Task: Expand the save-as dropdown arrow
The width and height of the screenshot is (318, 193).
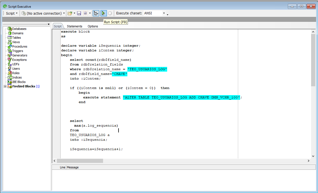Action: click(90, 13)
